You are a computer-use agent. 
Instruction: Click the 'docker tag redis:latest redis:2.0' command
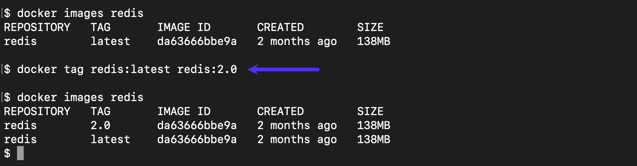coord(127,69)
